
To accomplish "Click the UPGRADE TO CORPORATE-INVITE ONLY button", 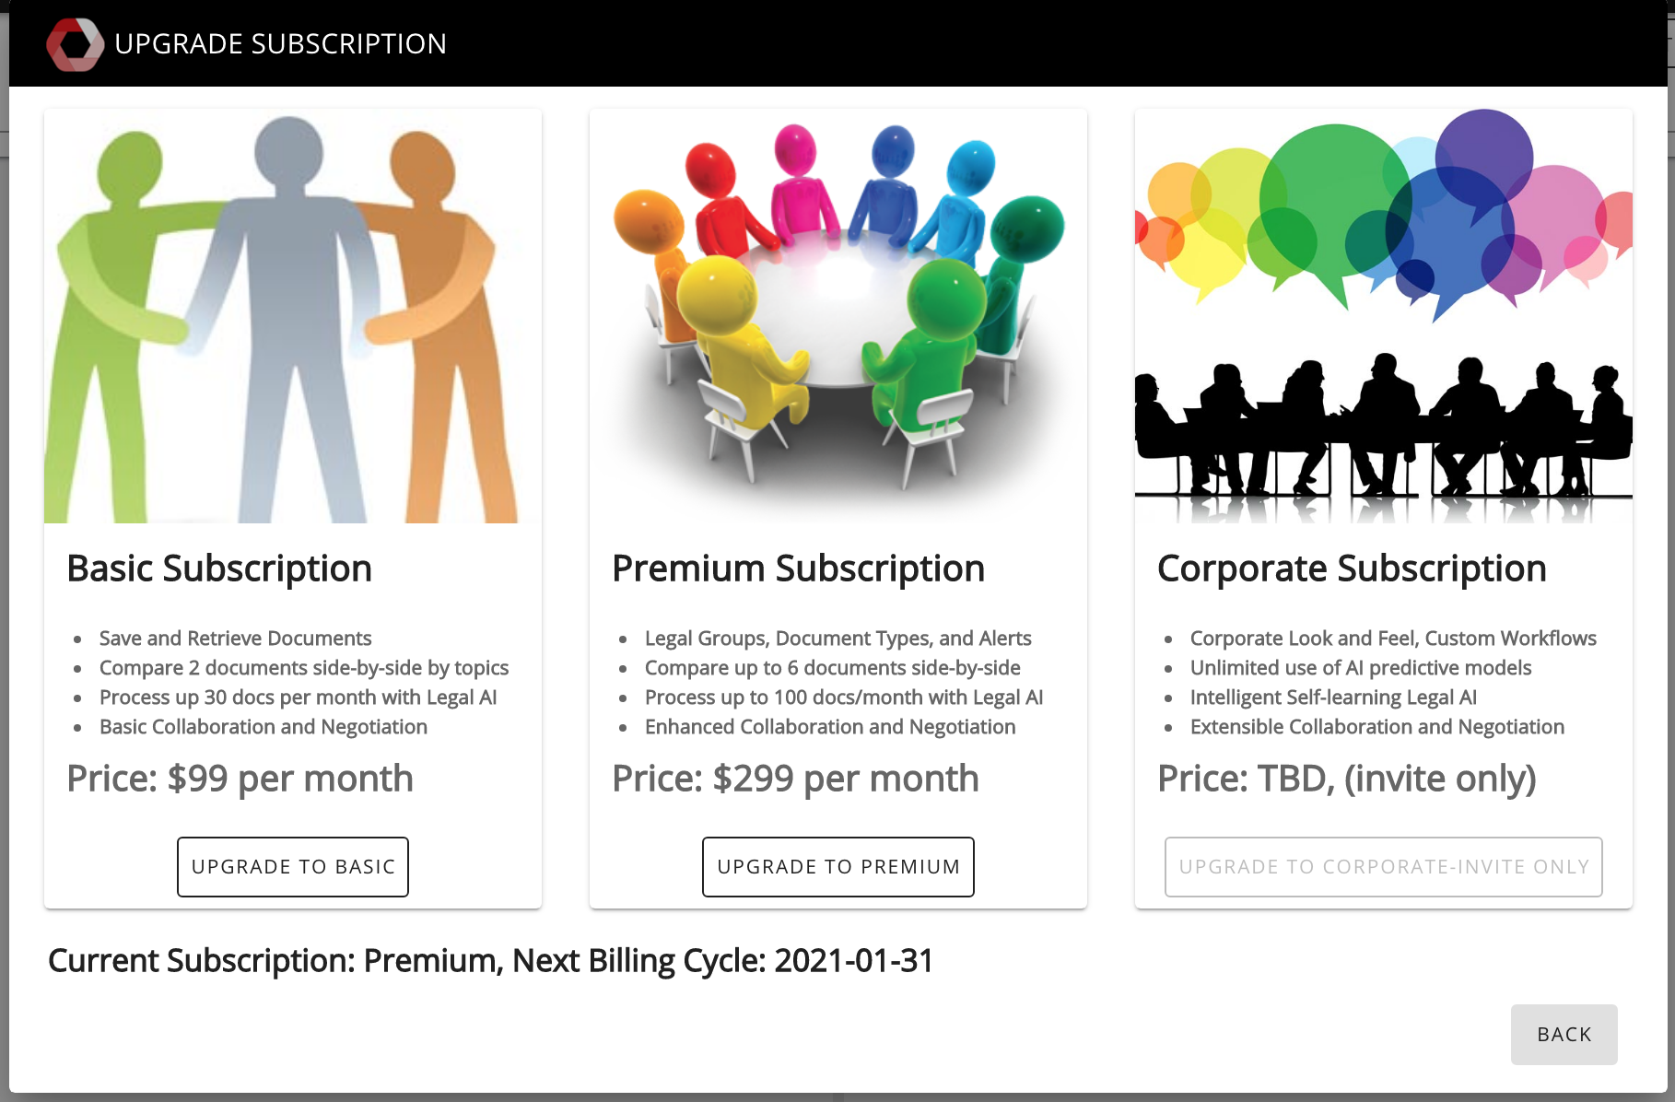I will pyautogui.click(x=1383, y=866).
